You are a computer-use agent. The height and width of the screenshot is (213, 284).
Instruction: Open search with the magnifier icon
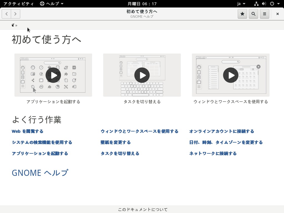click(253, 14)
